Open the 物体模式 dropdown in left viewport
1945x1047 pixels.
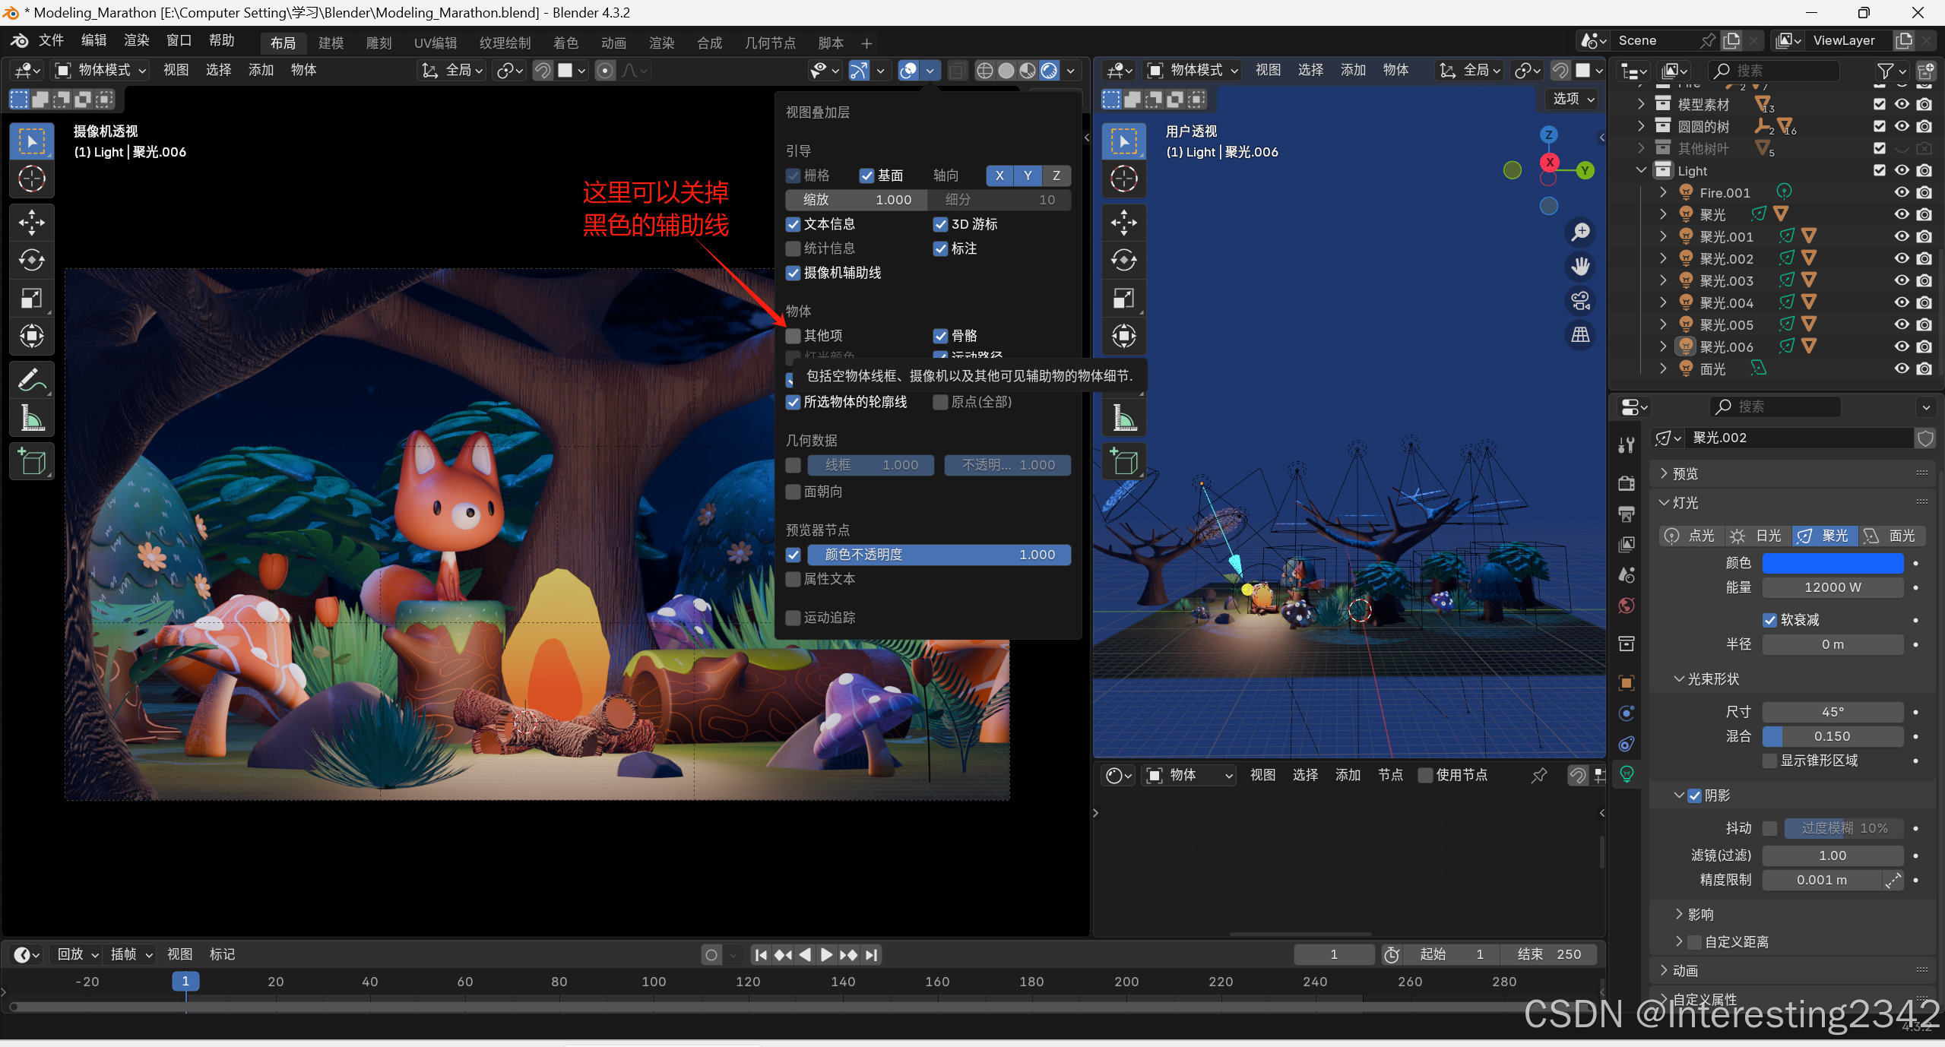coord(103,70)
